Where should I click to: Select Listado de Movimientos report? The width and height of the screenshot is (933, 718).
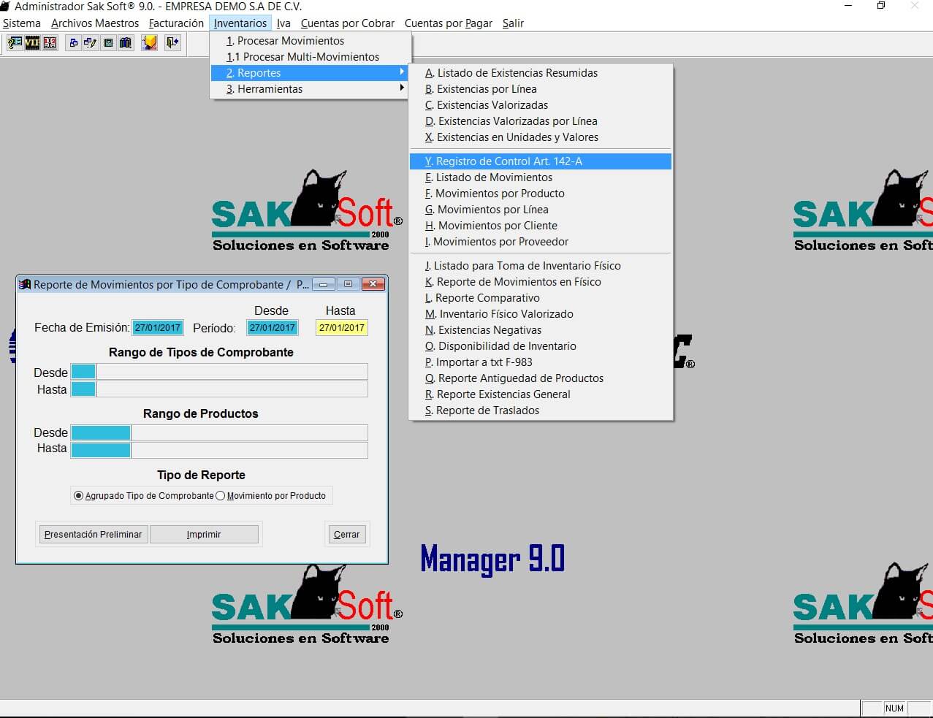click(541, 177)
